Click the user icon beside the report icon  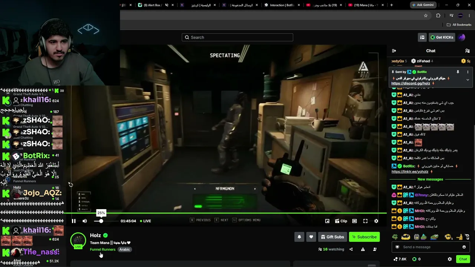pyautogui.click(x=375, y=249)
